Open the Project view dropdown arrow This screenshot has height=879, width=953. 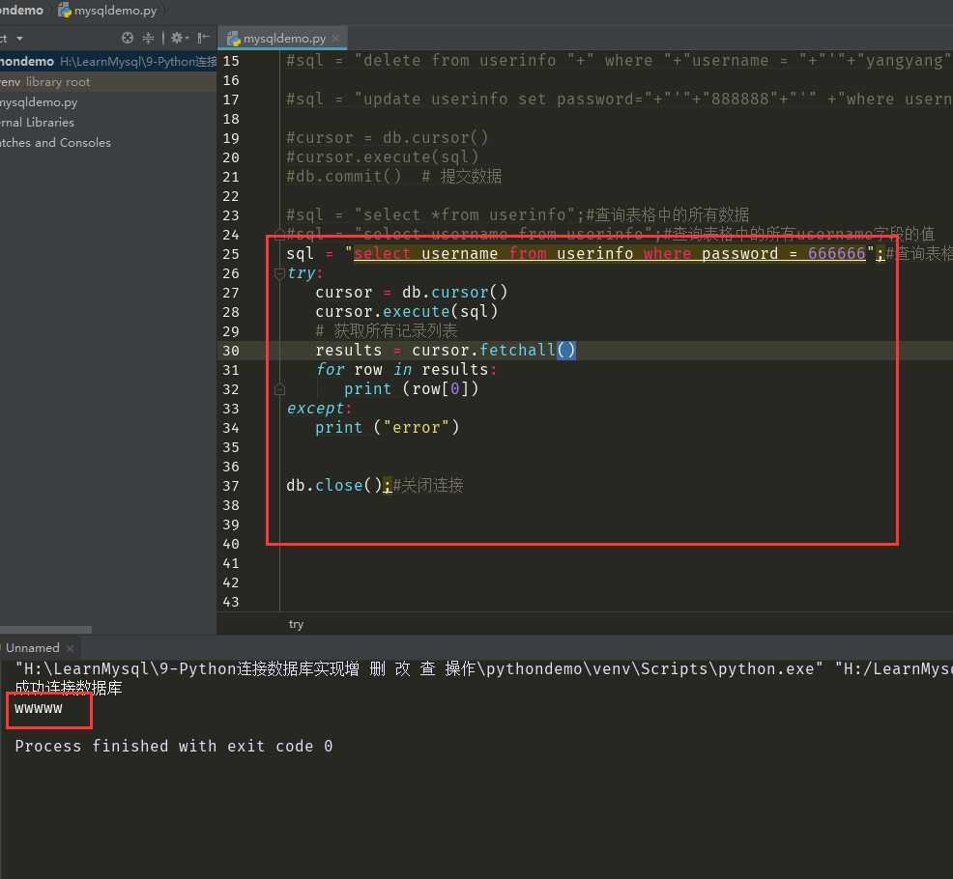tap(19, 39)
